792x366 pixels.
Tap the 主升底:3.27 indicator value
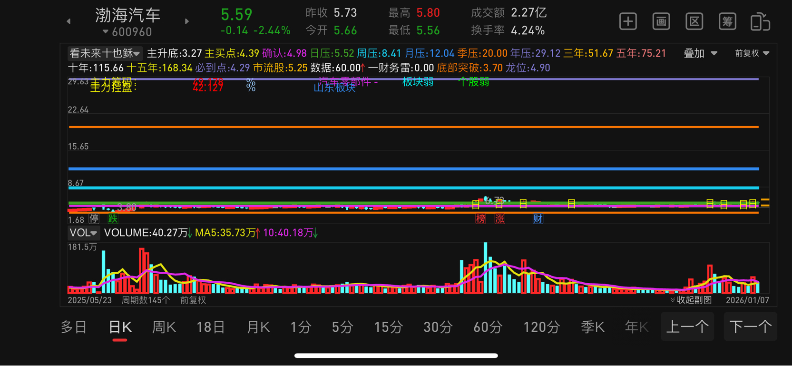175,53
